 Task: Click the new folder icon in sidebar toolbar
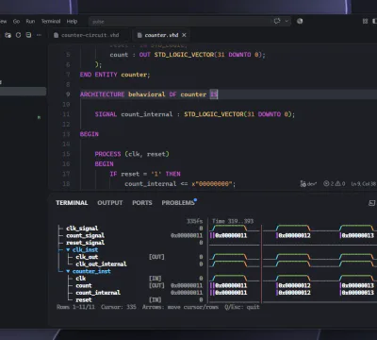click(x=8, y=35)
